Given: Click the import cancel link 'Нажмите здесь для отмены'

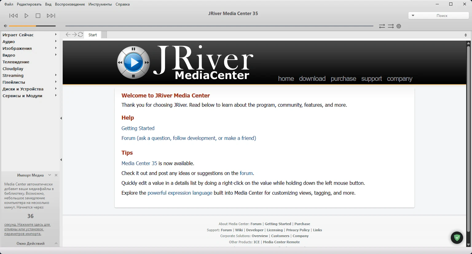Looking at the screenshot, I should coord(27,229).
